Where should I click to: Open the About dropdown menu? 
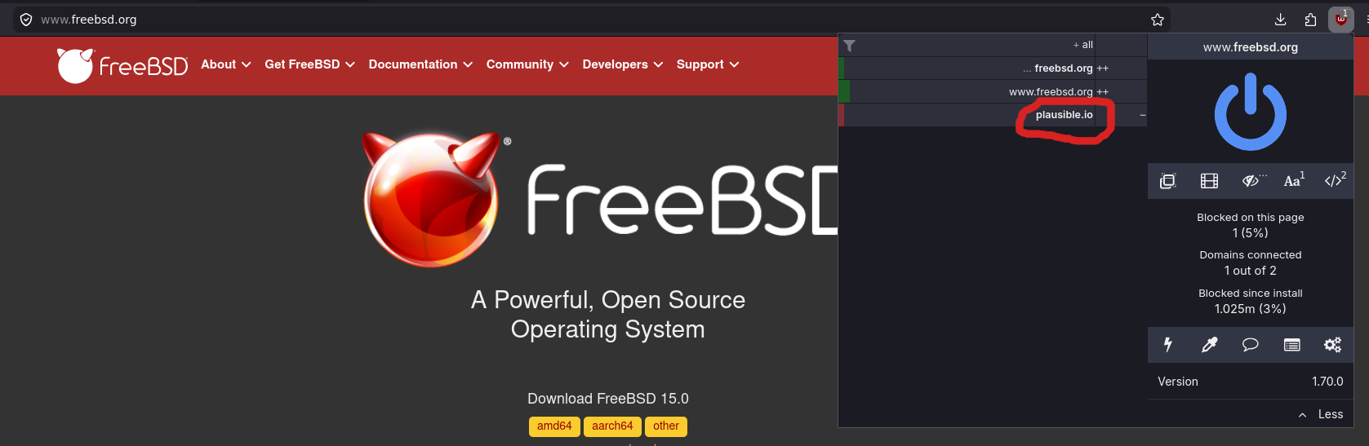tap(226, 64)
